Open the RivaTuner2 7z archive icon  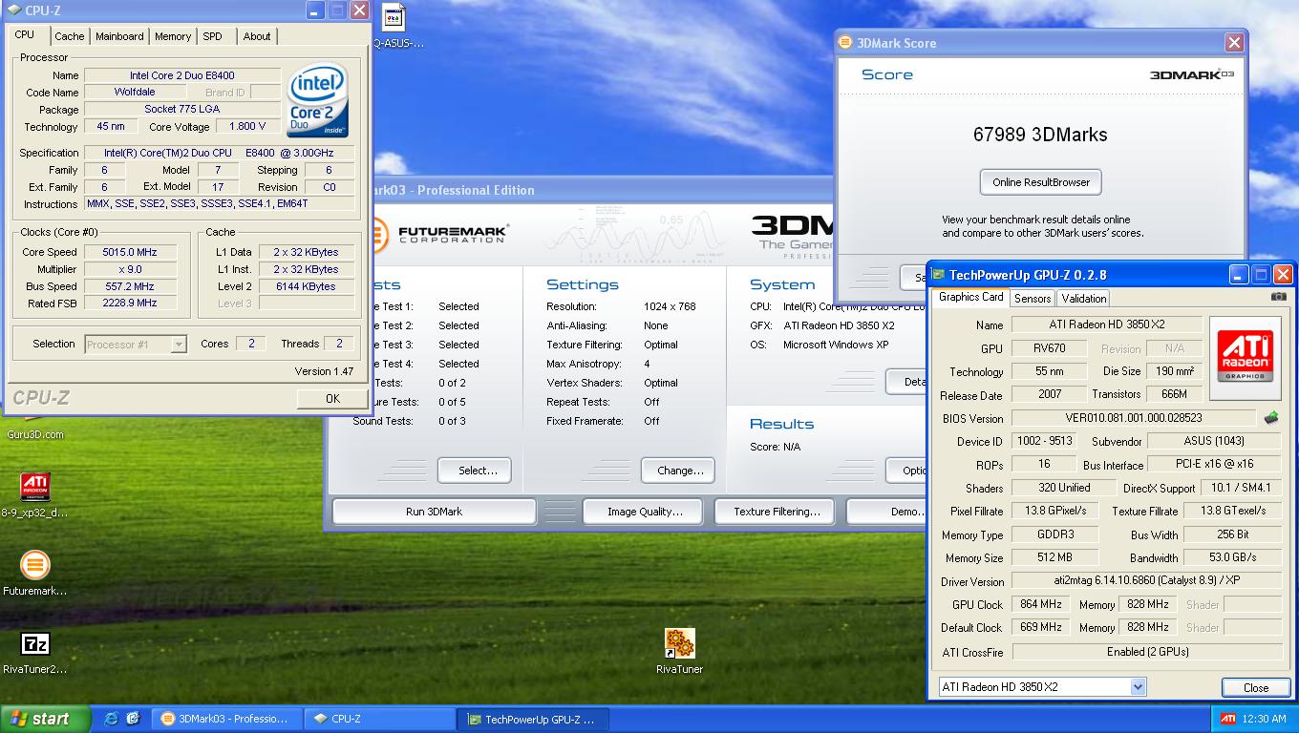tap(35, 643)
